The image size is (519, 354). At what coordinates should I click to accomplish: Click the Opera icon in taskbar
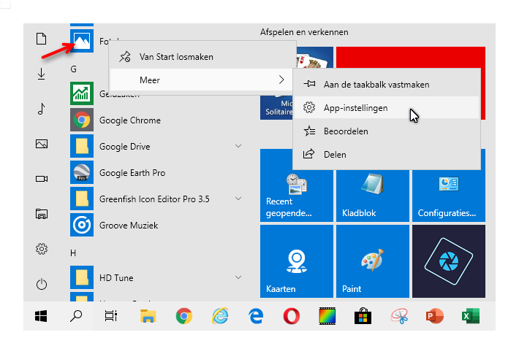pyautogui.click(x=292, y=316)
